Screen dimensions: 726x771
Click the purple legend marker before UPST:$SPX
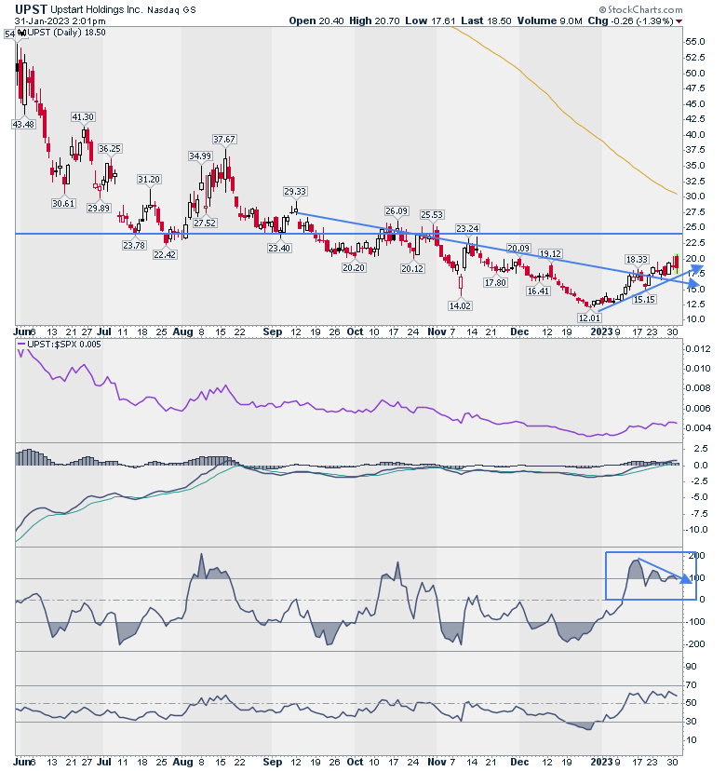20,345
